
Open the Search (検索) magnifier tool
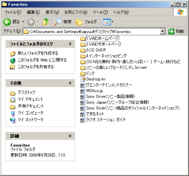63,22
